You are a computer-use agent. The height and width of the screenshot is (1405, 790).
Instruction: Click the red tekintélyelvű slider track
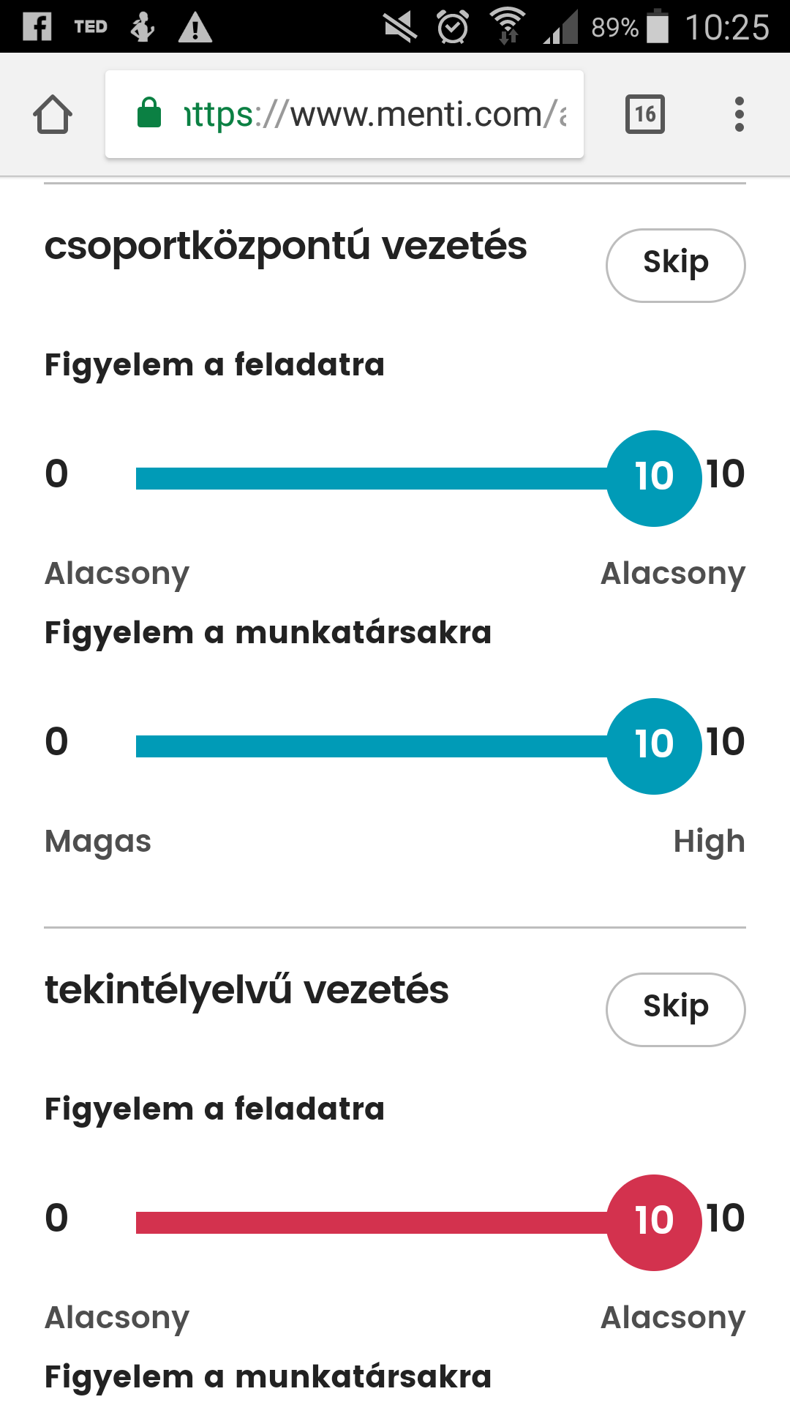(372, 1223)
